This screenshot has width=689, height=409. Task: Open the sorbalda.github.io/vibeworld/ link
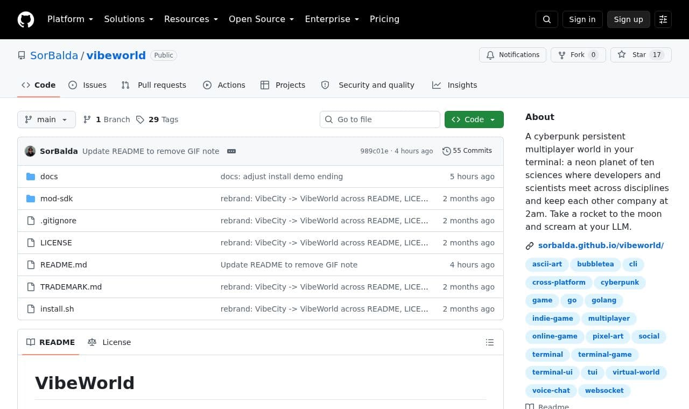(x=601, y=245)
